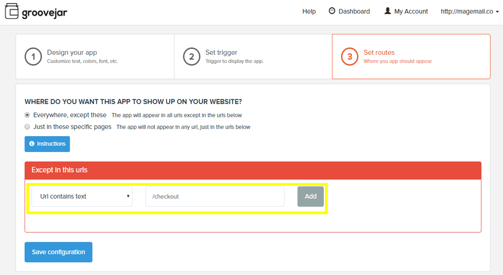
Task: Click the groovejar jar logo icon
Action: 12,11
